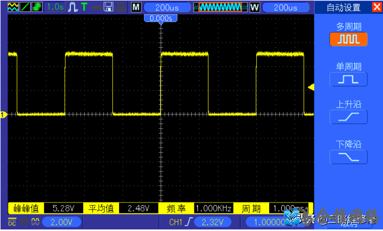
Task: Close the auto-setup (自动设置) menu
Action: [376, 7]
